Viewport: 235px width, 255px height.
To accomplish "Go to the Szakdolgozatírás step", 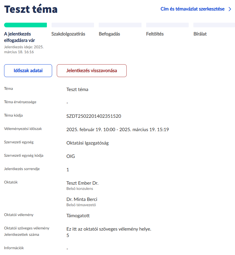I will (x=68, y=34).
